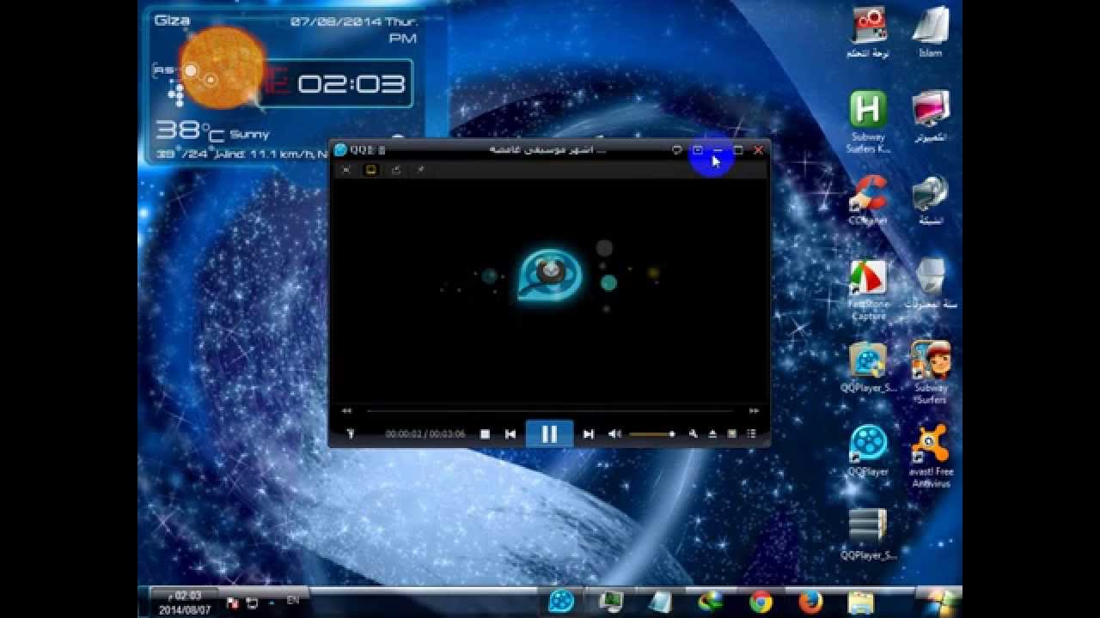The width and height of the screenshot is (1100, 618).
Task: Adjust the volume slider in QQPlayer
Action: [x=652, y=434]
